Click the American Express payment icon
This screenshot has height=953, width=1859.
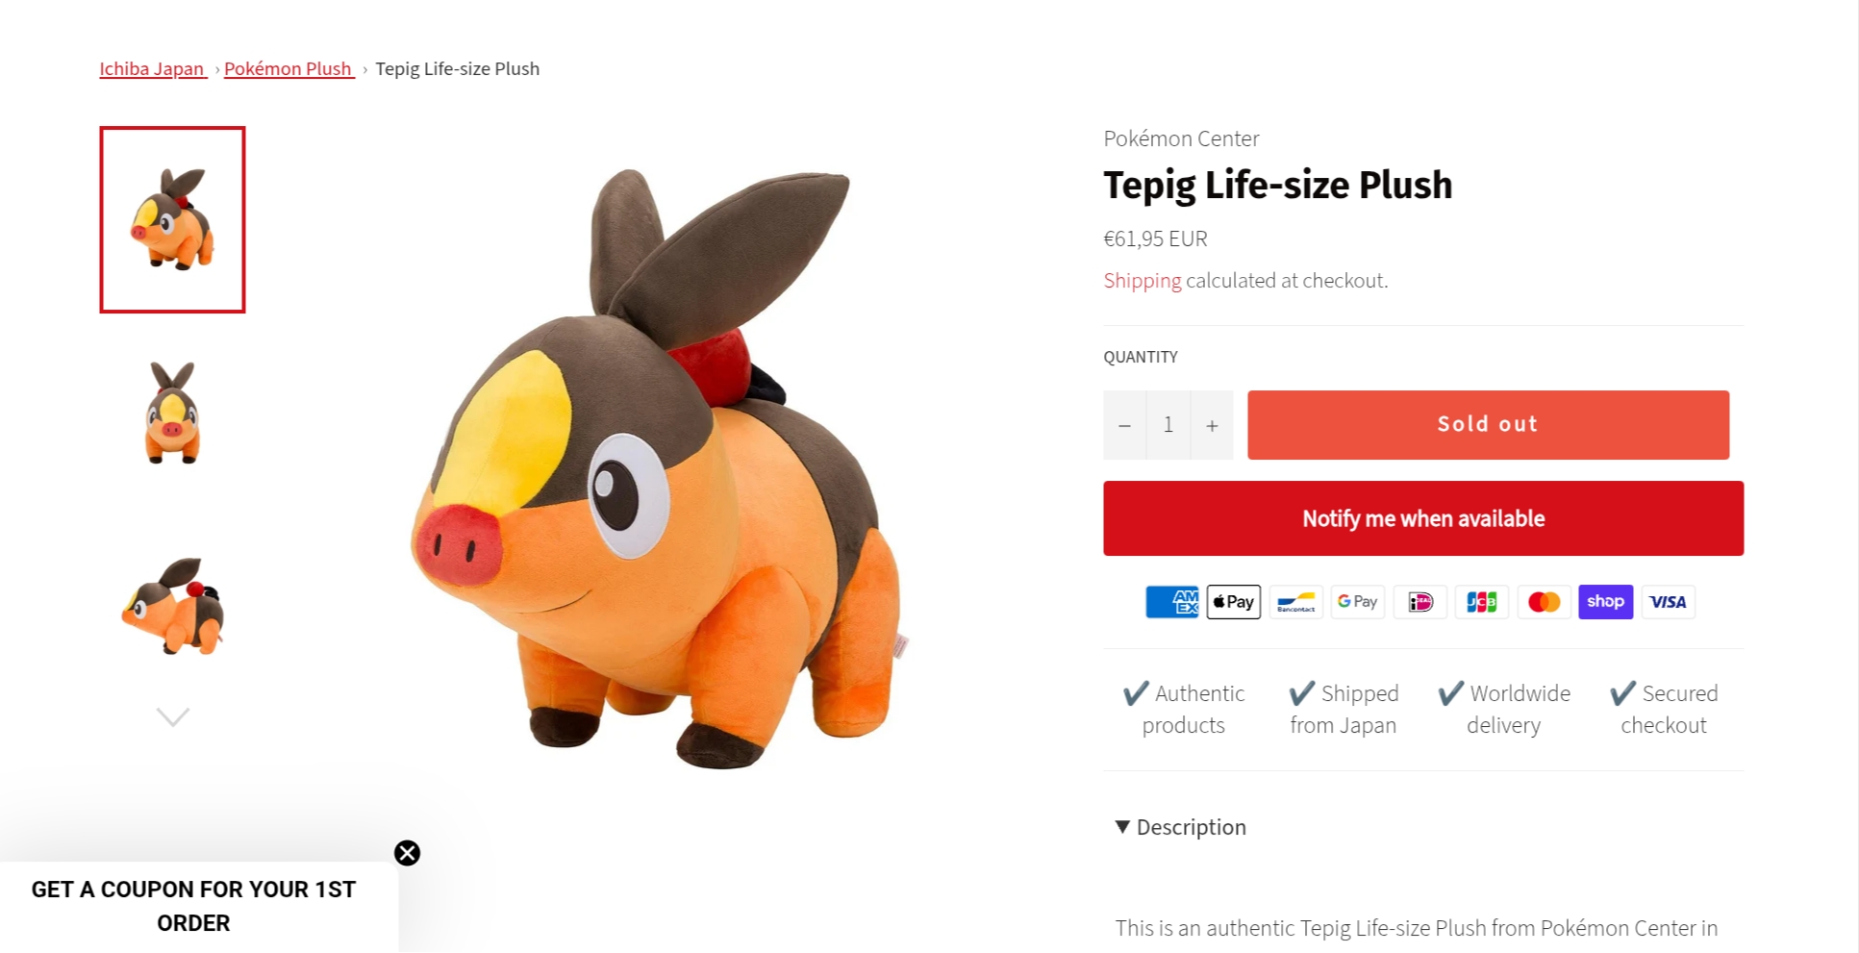[x=1171, y=602]
